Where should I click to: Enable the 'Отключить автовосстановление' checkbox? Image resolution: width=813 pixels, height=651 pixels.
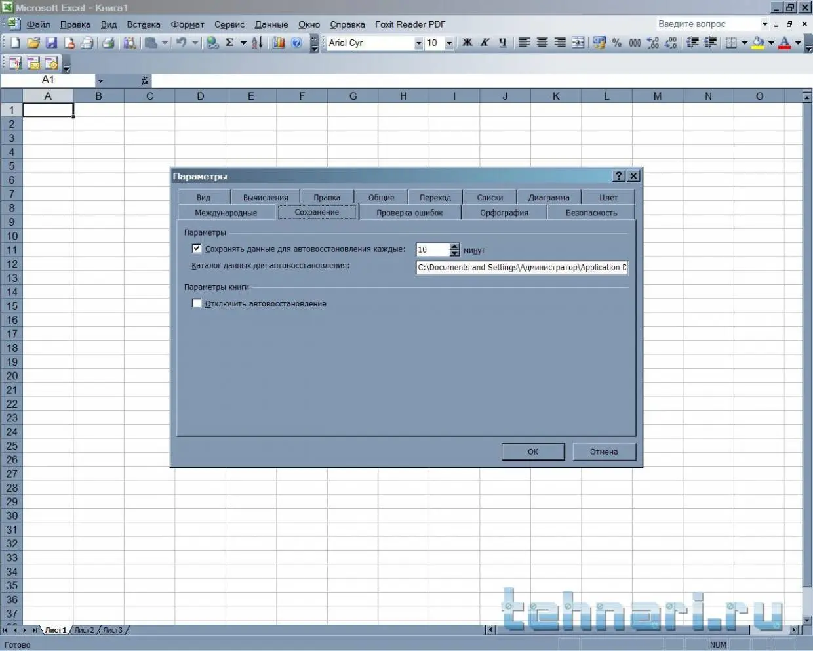pos(197,303)
